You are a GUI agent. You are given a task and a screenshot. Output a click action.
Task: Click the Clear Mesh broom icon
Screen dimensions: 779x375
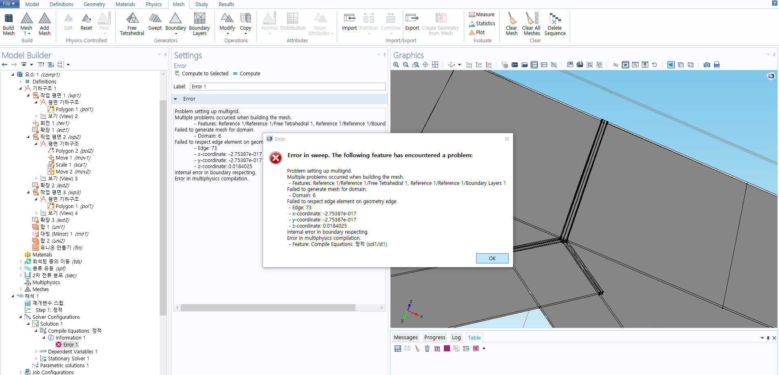click(511, 24)
